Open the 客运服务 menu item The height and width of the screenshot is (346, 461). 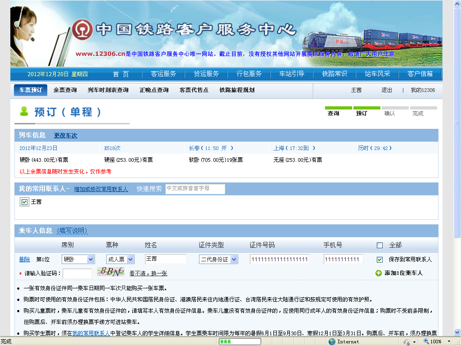[x=163, y=74]
